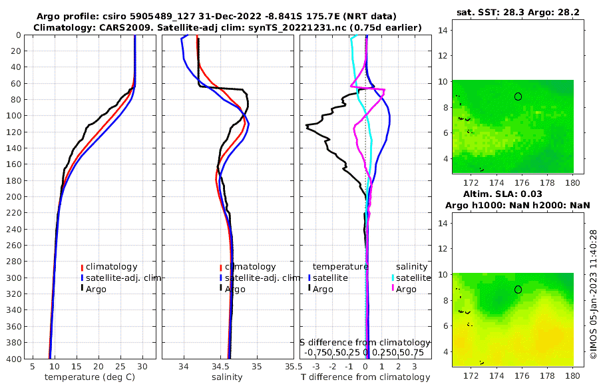Click the IMOS copyright timestamp text
This screenshot has height=386, width=599.
point(593,294)
